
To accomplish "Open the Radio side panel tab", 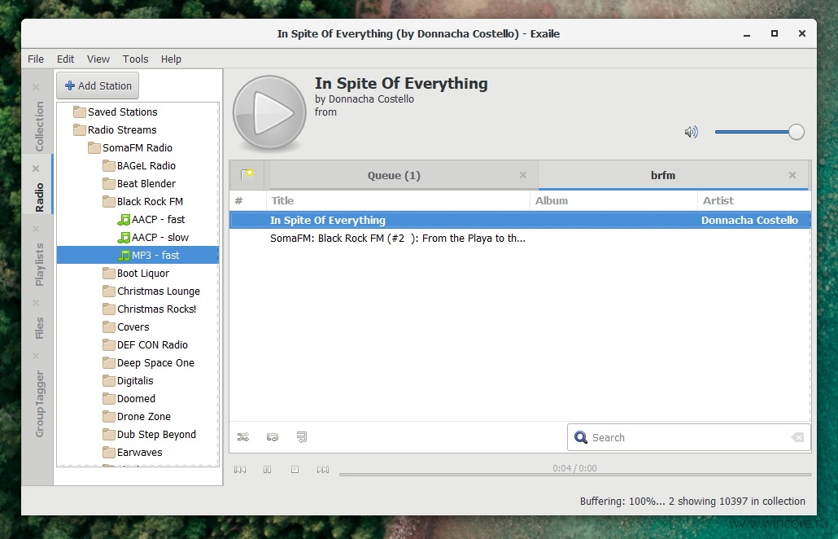I will [40, 197].
